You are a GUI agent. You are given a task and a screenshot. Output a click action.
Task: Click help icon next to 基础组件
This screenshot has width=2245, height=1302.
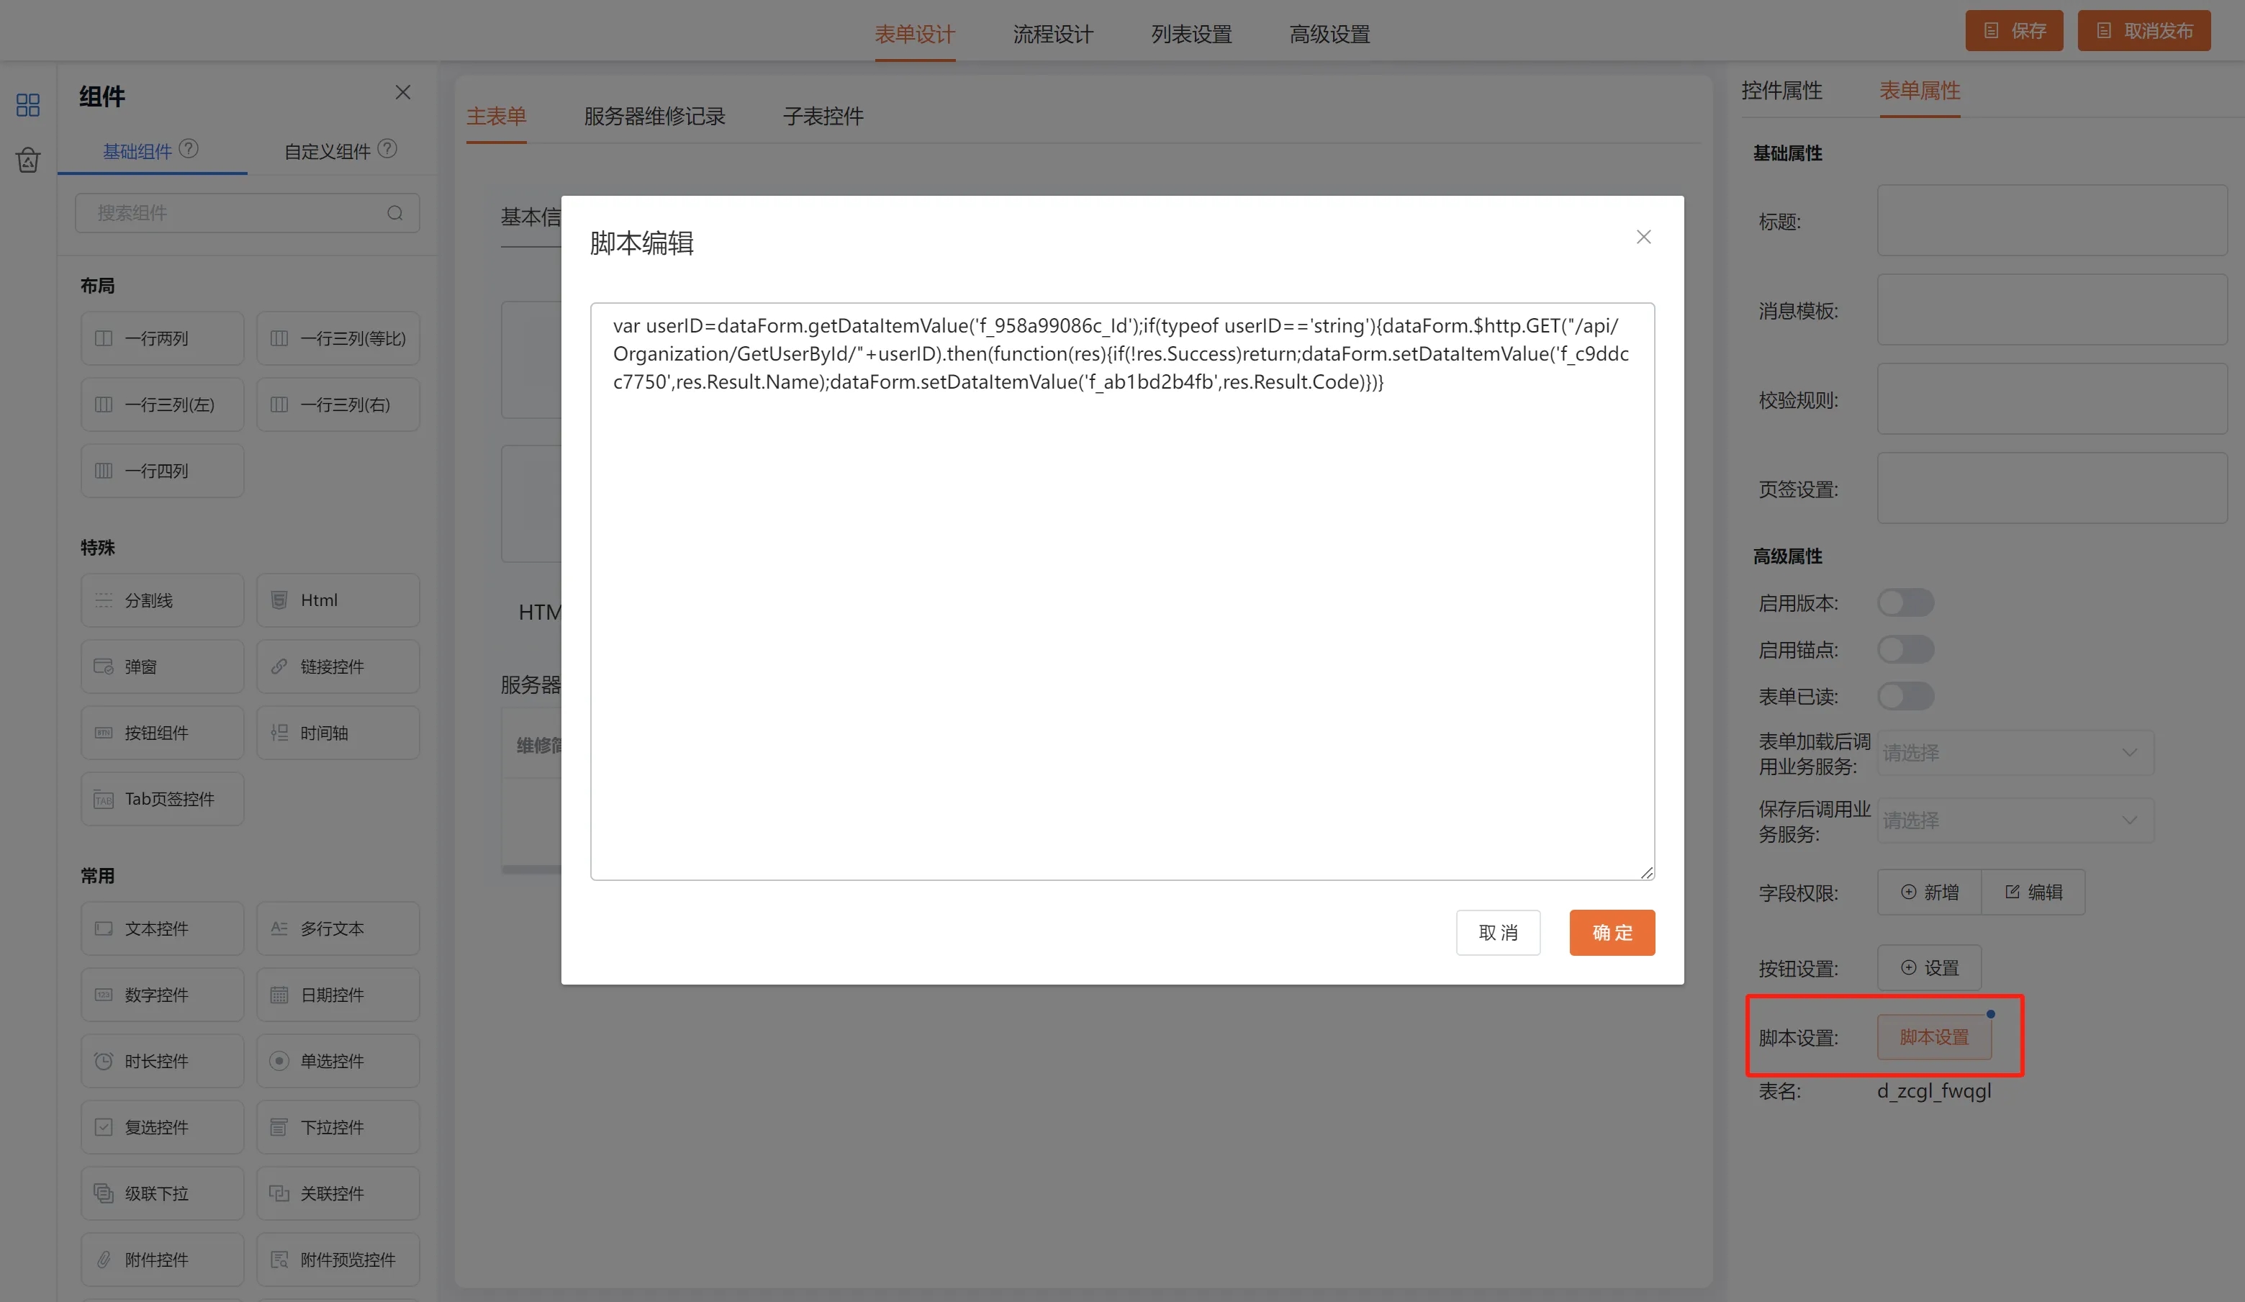tap(189, 149)
